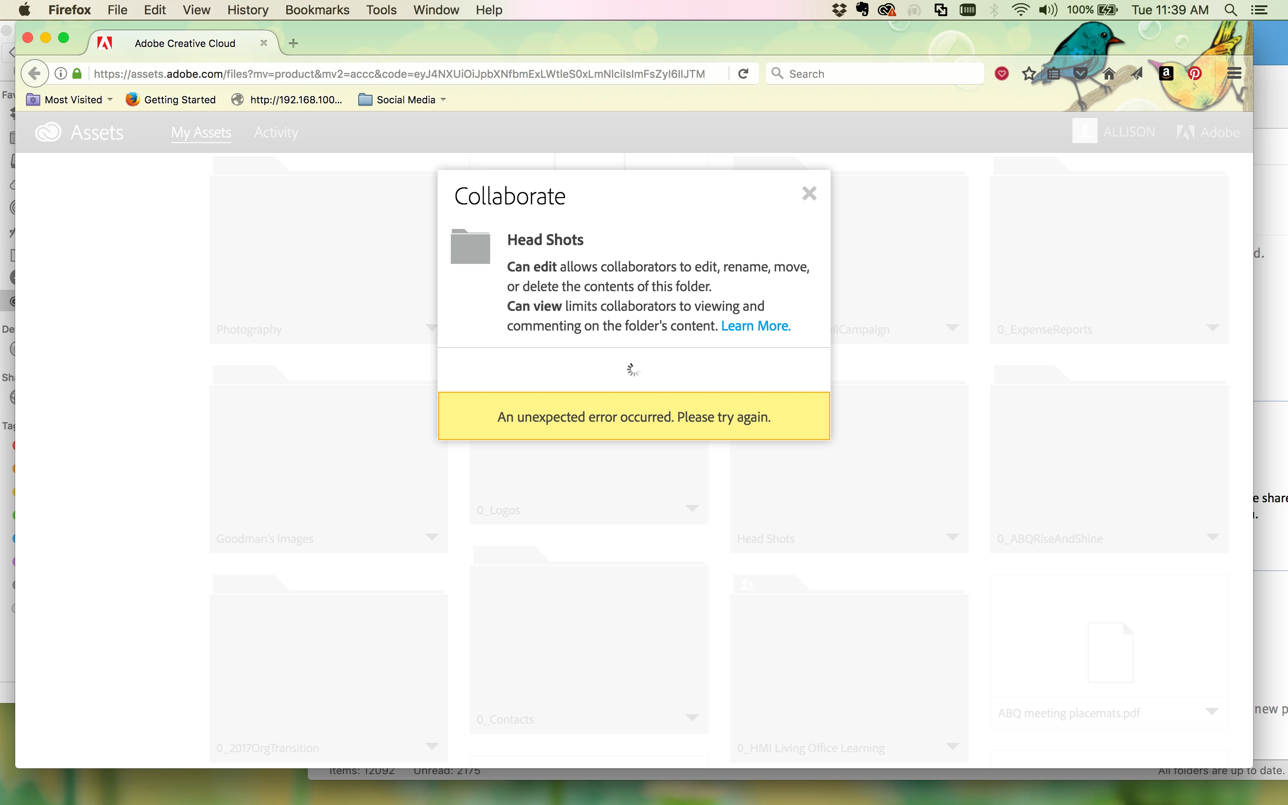Close the Collaborate dialog with the X icon
The image size is (1288, 805).
pos(809,193)
